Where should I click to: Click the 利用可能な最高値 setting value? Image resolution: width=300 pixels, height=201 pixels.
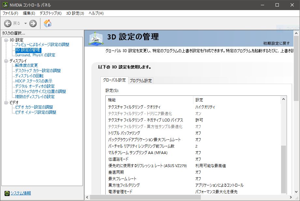click(210, 165)
